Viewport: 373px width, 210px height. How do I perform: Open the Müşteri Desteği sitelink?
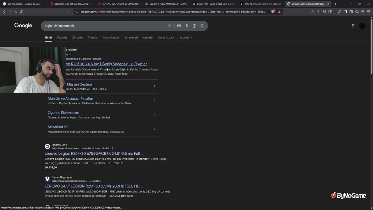(79, 84)
